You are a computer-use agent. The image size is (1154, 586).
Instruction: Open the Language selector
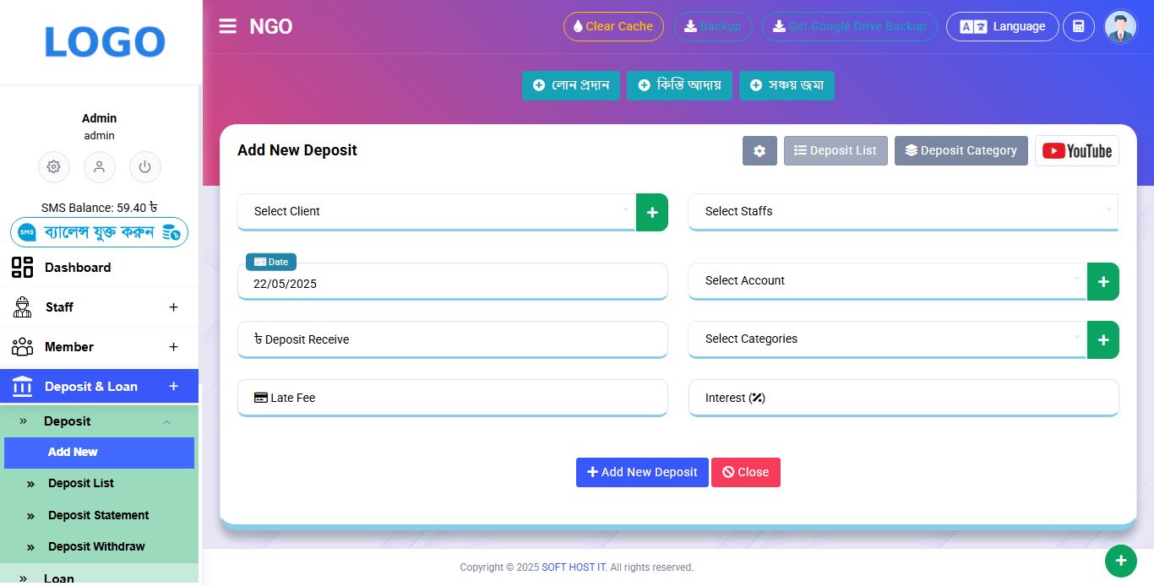click(x=1002, y=26)
